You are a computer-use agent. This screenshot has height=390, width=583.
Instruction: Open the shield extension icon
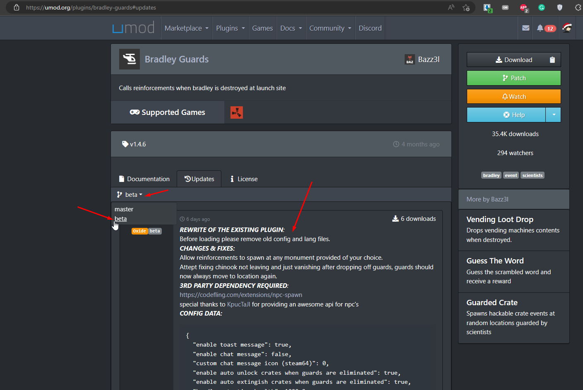click(x=560, y=7)
